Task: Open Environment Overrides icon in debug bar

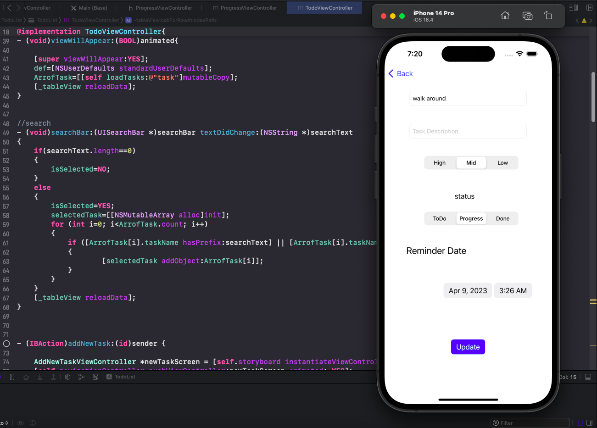Action: (95, 377)
